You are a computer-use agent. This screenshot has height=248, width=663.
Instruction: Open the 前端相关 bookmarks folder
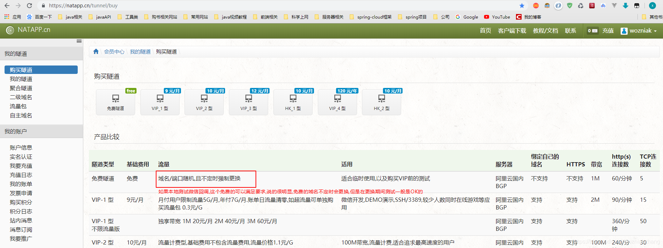tap(265, 17)
